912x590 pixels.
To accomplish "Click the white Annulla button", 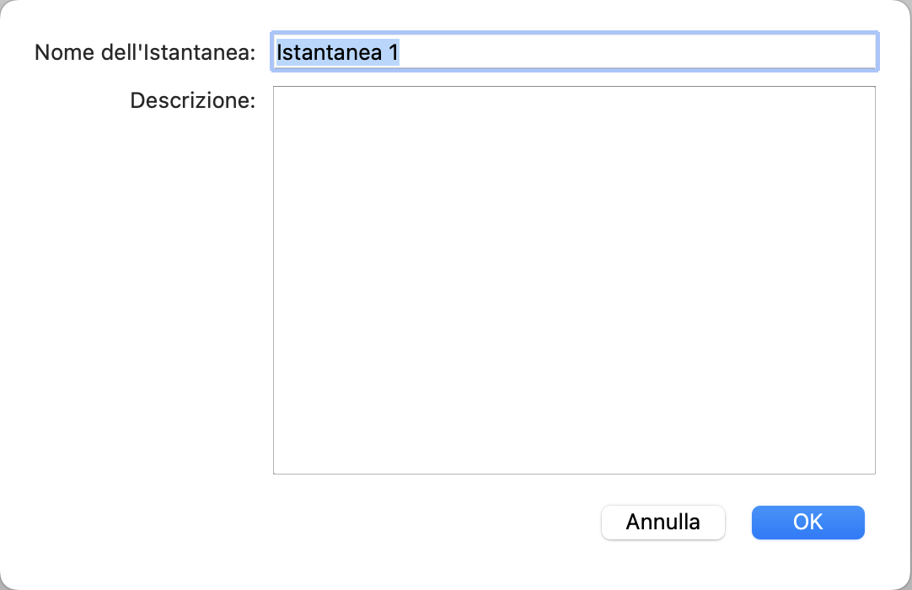I will 663,522.
